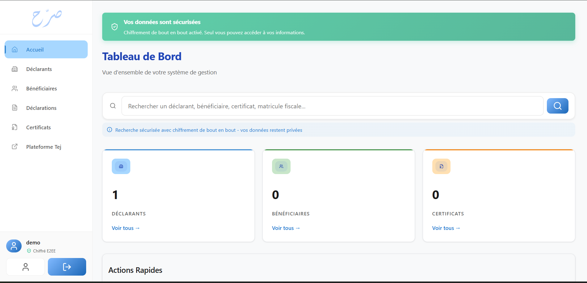Click the green people icon on the Bénéficiaires card

coord(281,166)
